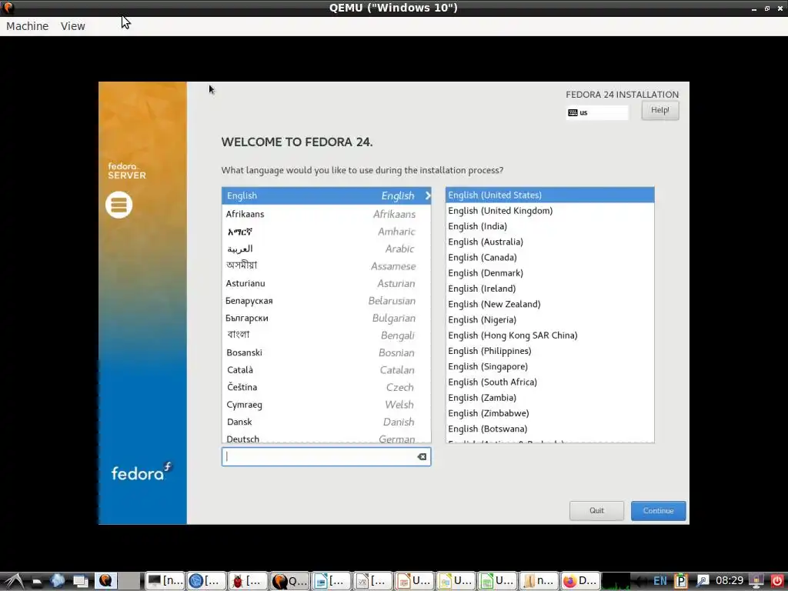Open the clipboard manager P tray icon

click(x=680, y=581)
